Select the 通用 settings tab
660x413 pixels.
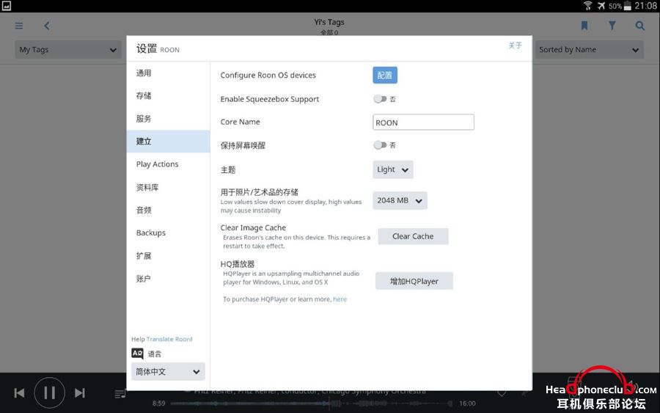tap(169, 73)
